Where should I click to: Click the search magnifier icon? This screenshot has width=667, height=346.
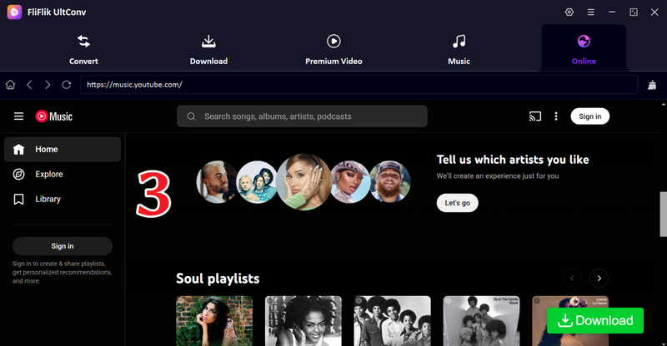191,116
